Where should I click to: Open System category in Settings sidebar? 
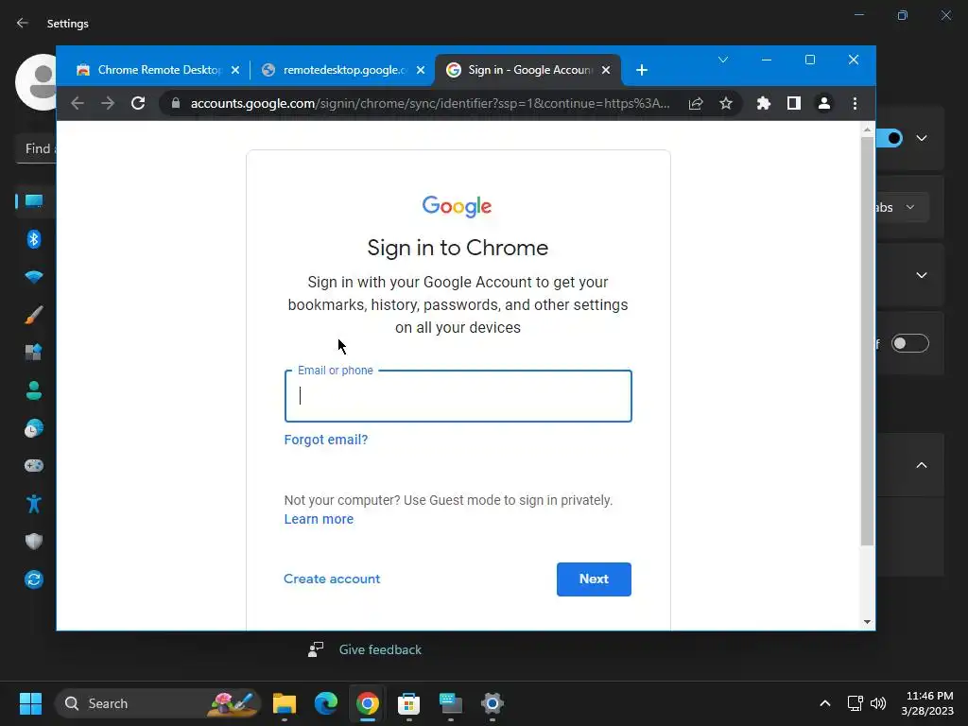click(x=34, y=201)
